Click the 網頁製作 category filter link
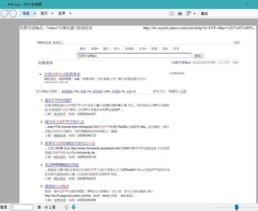The height and width of the screenshot is (211, 258). [98, 91]
